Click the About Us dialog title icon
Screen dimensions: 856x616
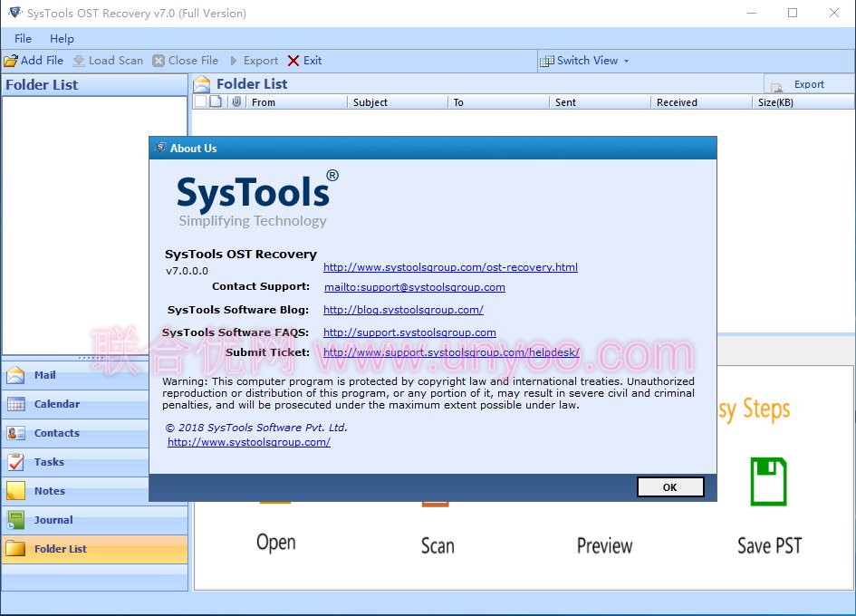tap(160, 148)
